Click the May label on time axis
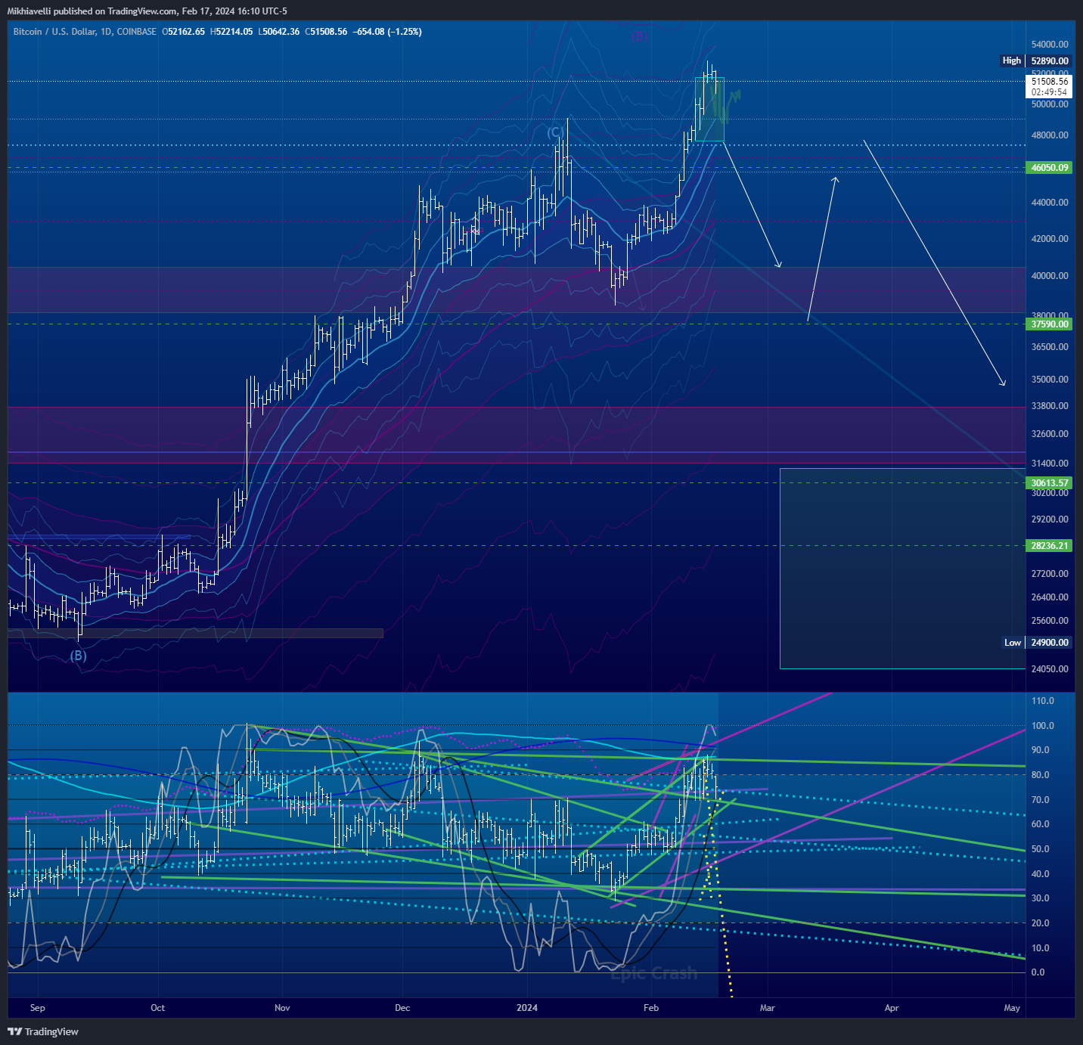The width and height of the screenshot is (1083, 1045). click(1012, 1008)
